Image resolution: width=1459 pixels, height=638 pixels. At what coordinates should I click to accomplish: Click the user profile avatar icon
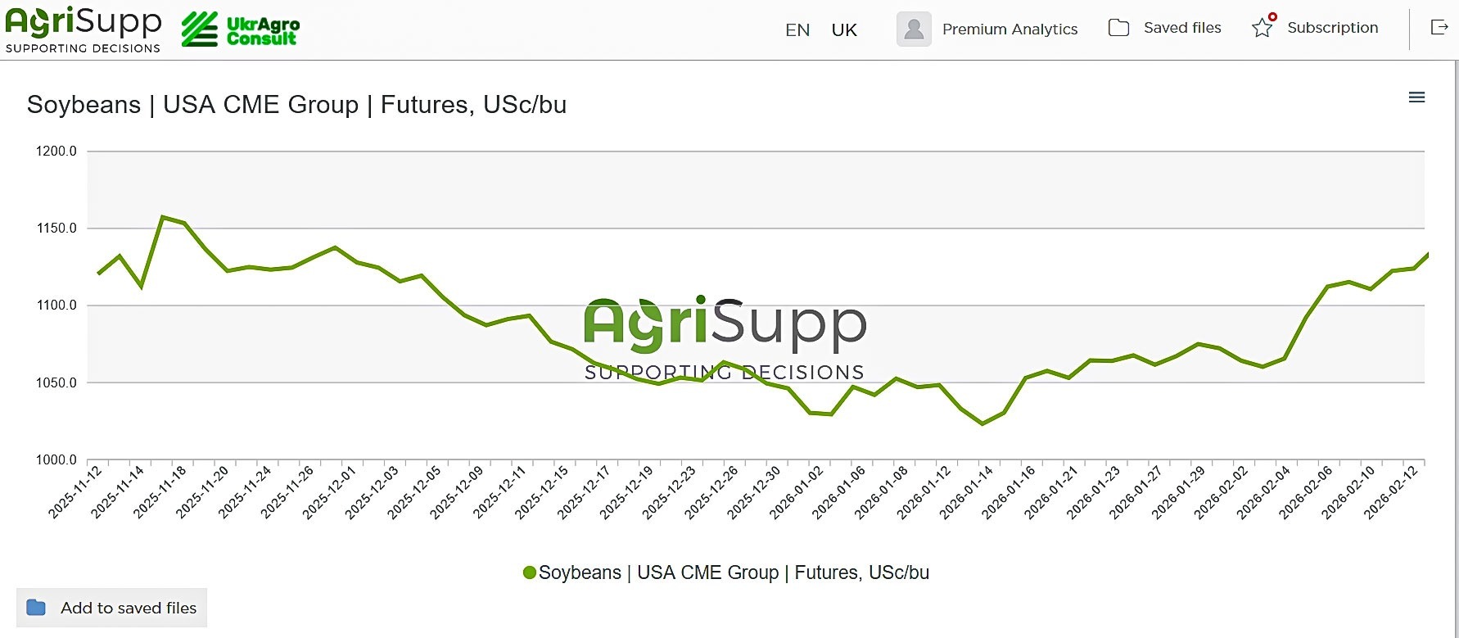click(x=914, y=29)
